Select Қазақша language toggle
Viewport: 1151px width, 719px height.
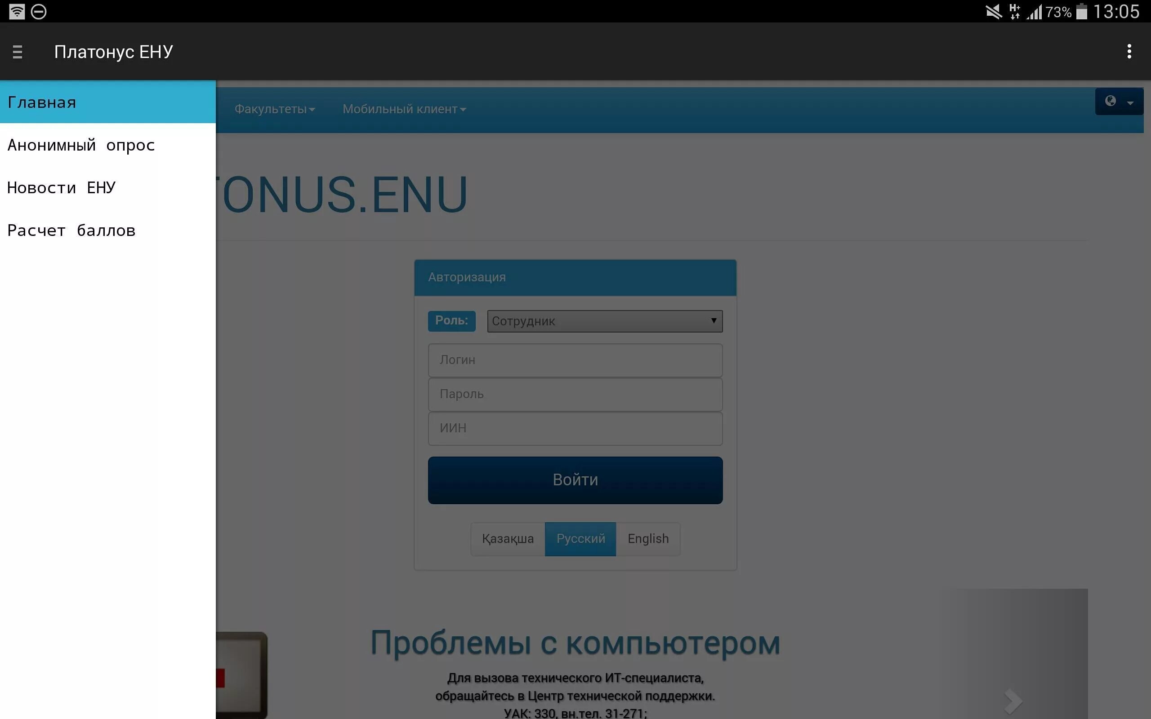(x=508, y=538)
